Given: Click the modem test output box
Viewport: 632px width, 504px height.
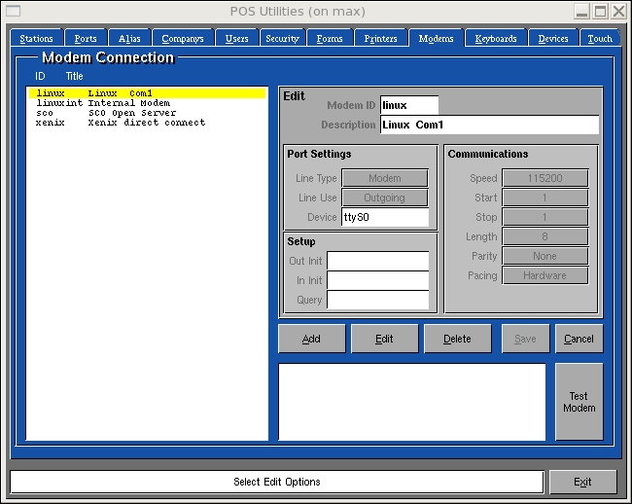Looking at the screenshot, I should (x=412, y=402).
